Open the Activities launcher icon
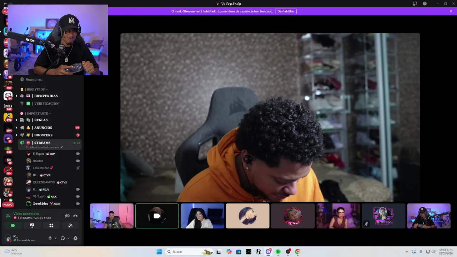 51,225
